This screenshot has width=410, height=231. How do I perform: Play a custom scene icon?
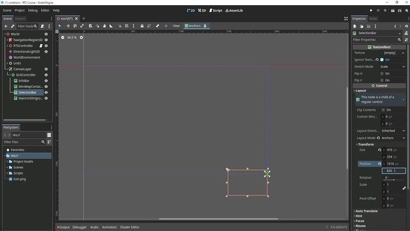(x=400, y=10)
